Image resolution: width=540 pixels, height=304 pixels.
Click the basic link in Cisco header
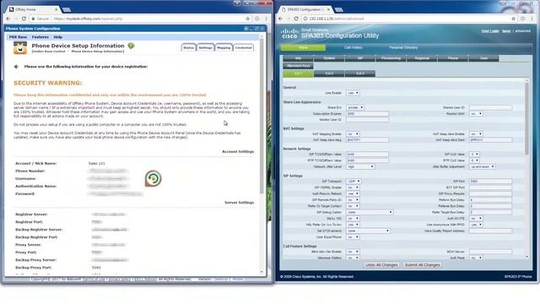tap(506, 31)
